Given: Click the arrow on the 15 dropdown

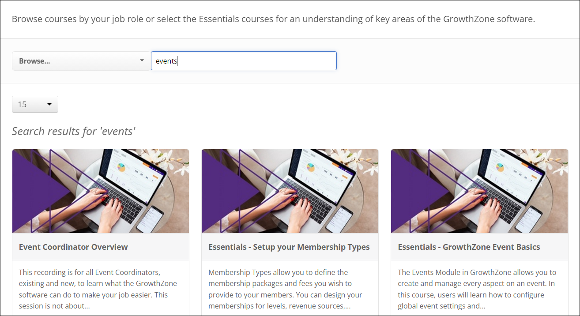Looking at the screenshot, I should 49,105.
